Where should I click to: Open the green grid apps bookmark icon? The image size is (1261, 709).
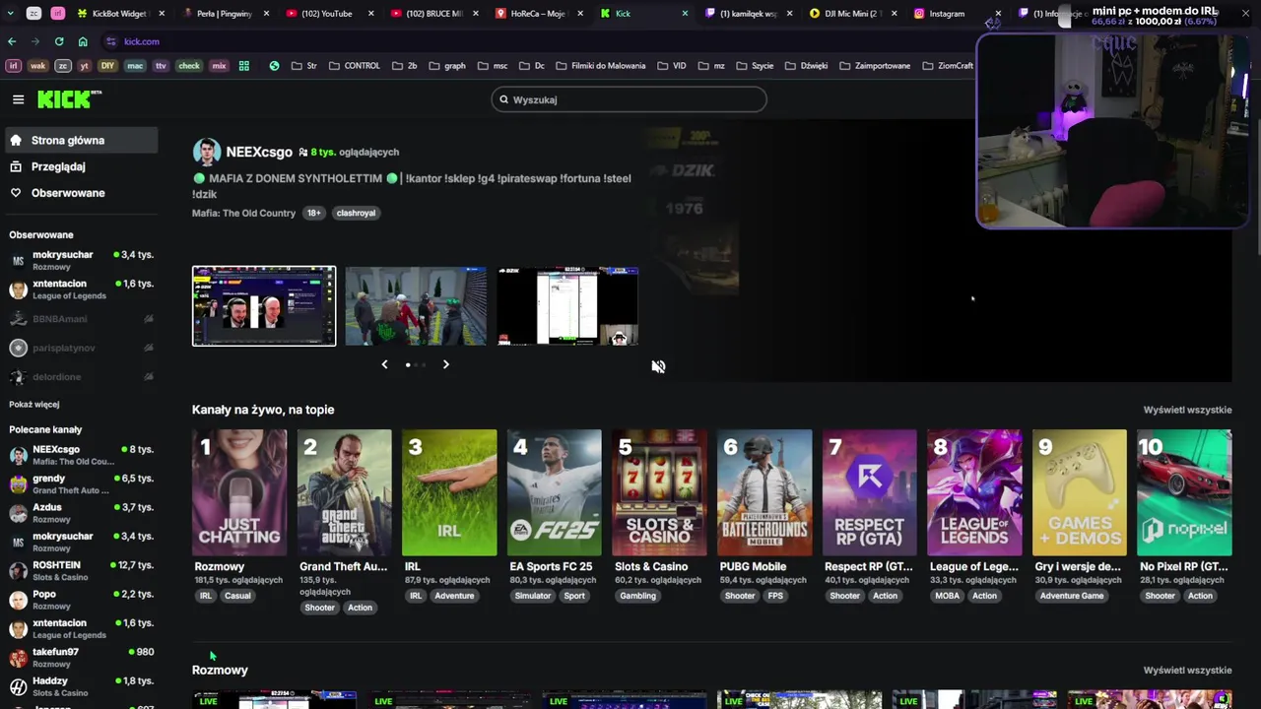point(243,66)
